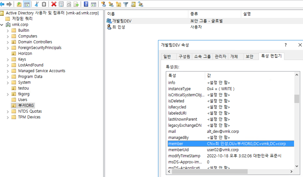Click the Paste clipboard icon

[44, 4]
